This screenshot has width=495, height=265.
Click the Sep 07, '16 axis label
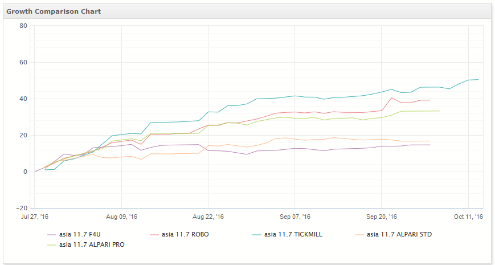point(295,217)
